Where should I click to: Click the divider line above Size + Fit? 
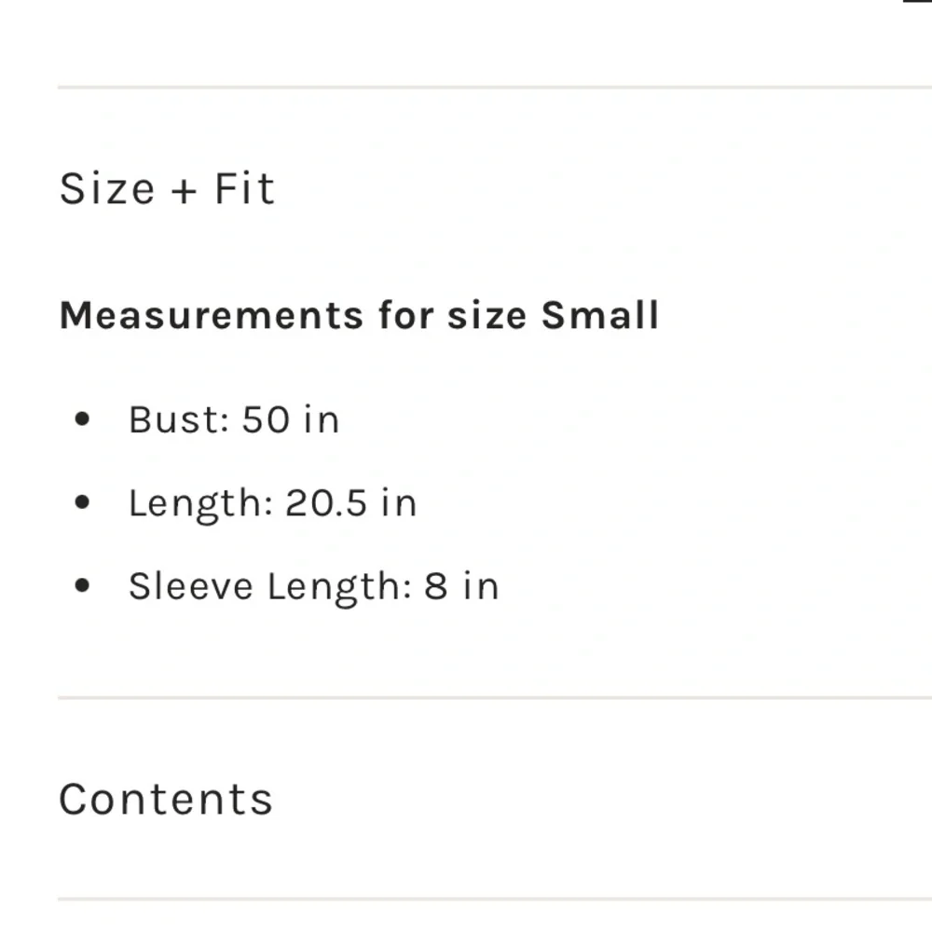[x=494, y=87]
